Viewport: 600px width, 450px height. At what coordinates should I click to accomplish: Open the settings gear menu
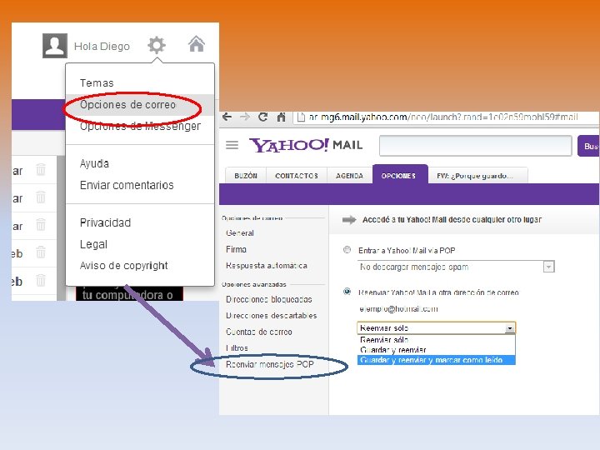coord(157,45)
